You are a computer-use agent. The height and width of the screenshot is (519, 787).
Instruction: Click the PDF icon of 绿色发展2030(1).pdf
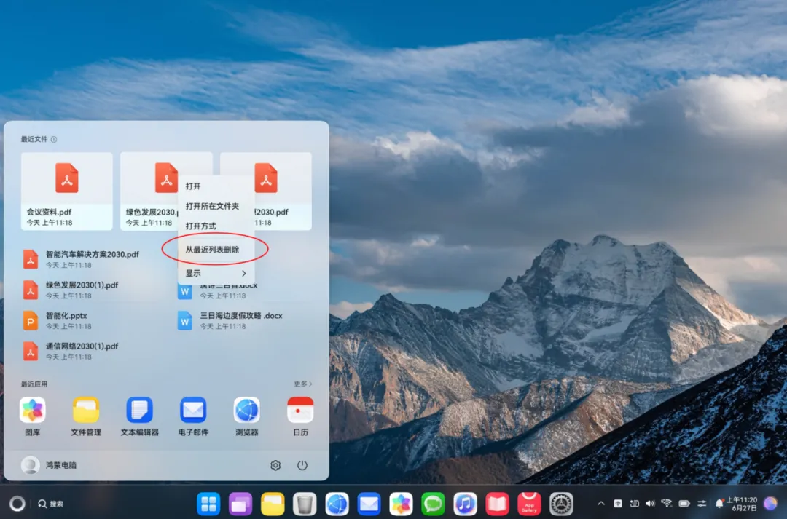[31, 290]
